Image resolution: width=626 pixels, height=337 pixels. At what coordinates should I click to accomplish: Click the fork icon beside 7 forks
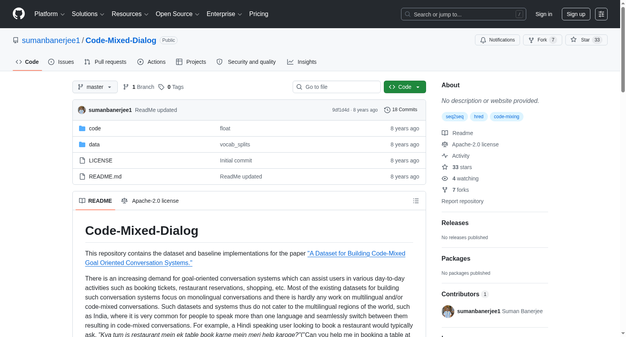click(x=445, y=190)
